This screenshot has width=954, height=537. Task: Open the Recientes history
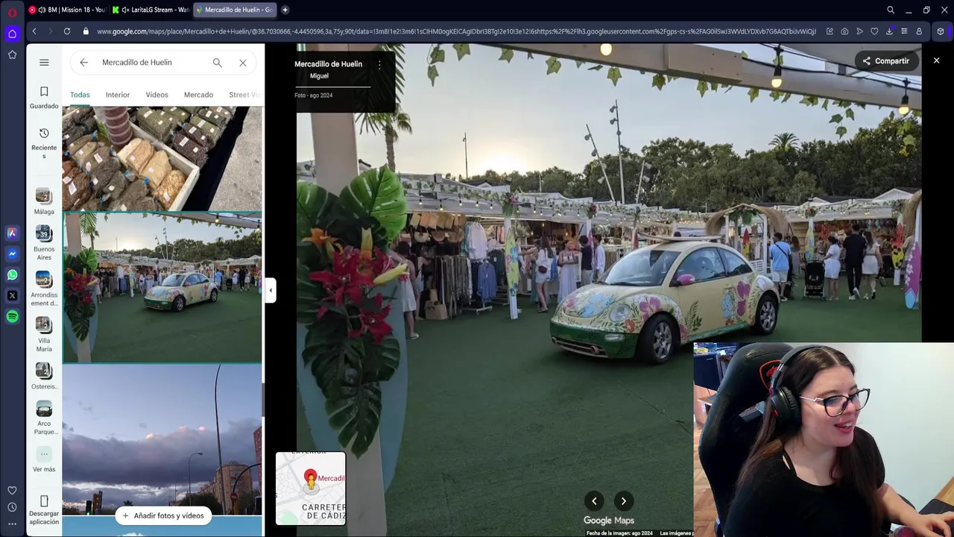44,142
